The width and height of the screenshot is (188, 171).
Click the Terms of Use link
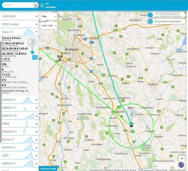(161, 170)
